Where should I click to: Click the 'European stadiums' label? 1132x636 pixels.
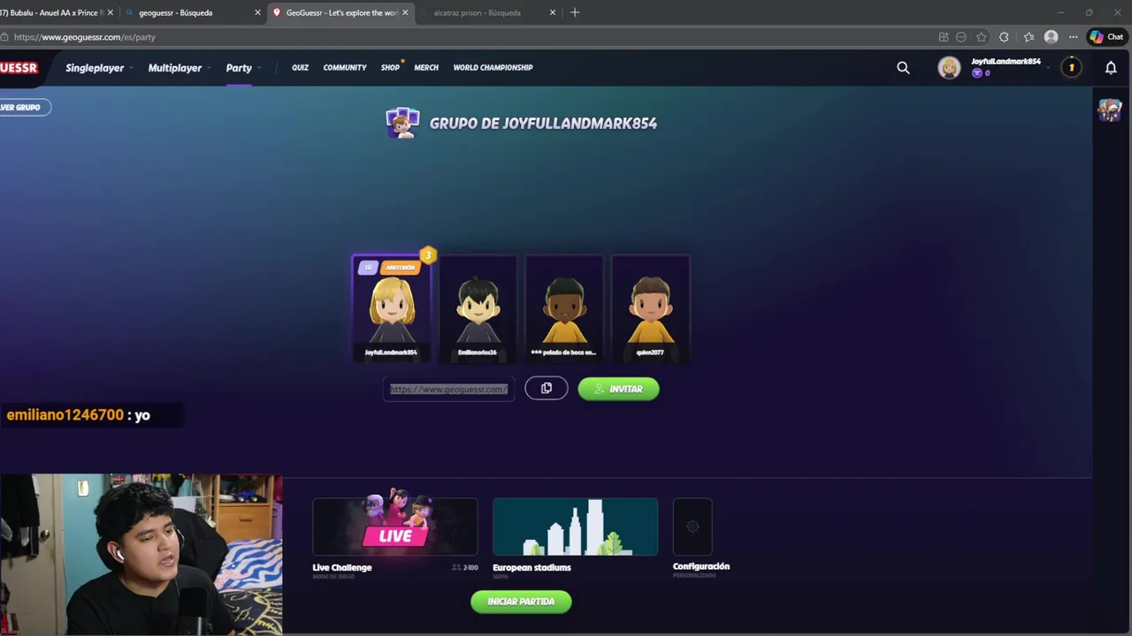click(x=532, y=567)
